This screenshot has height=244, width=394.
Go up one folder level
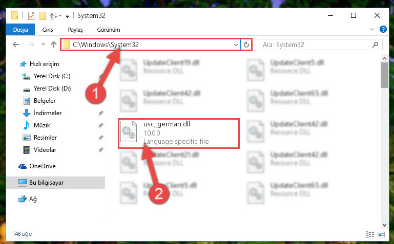[x=53, y=45]
